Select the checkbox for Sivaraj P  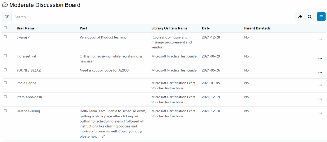point(5,37)
